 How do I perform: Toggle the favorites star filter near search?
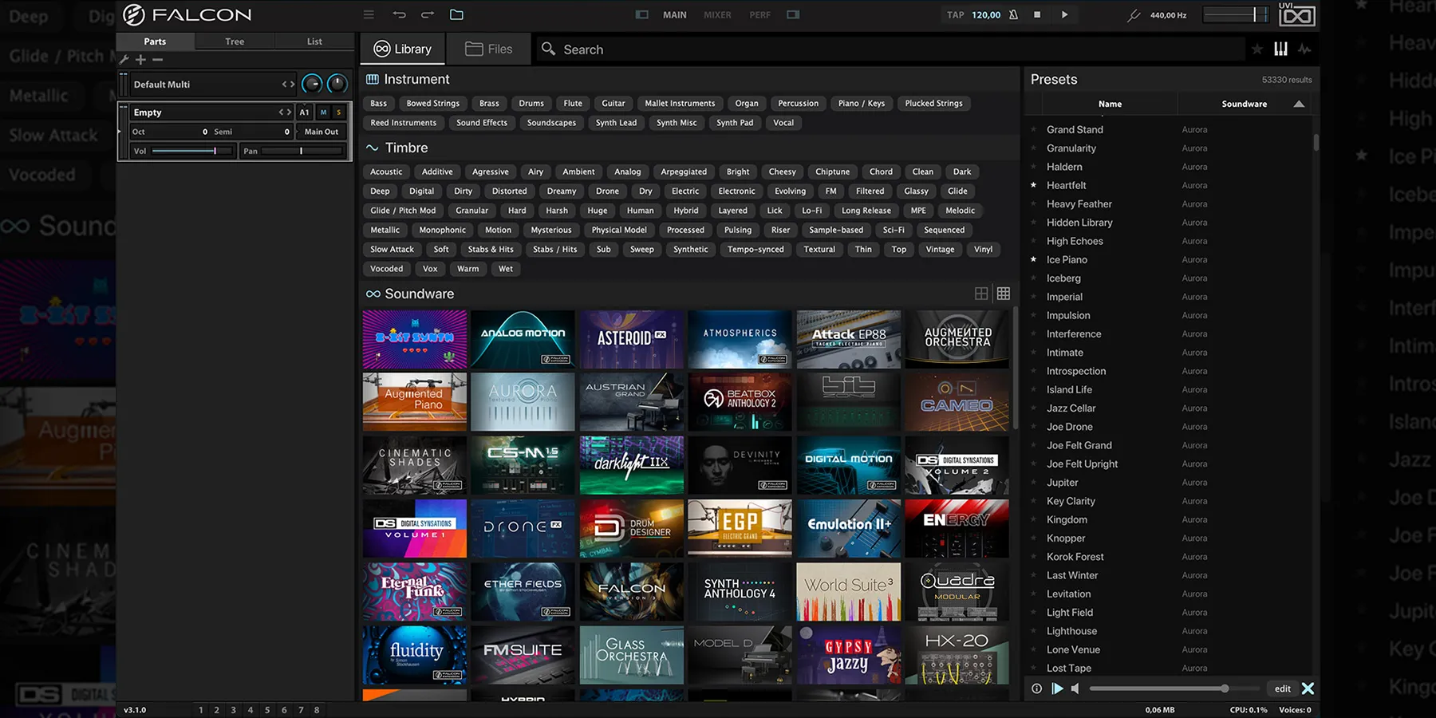pos(1257,49)
